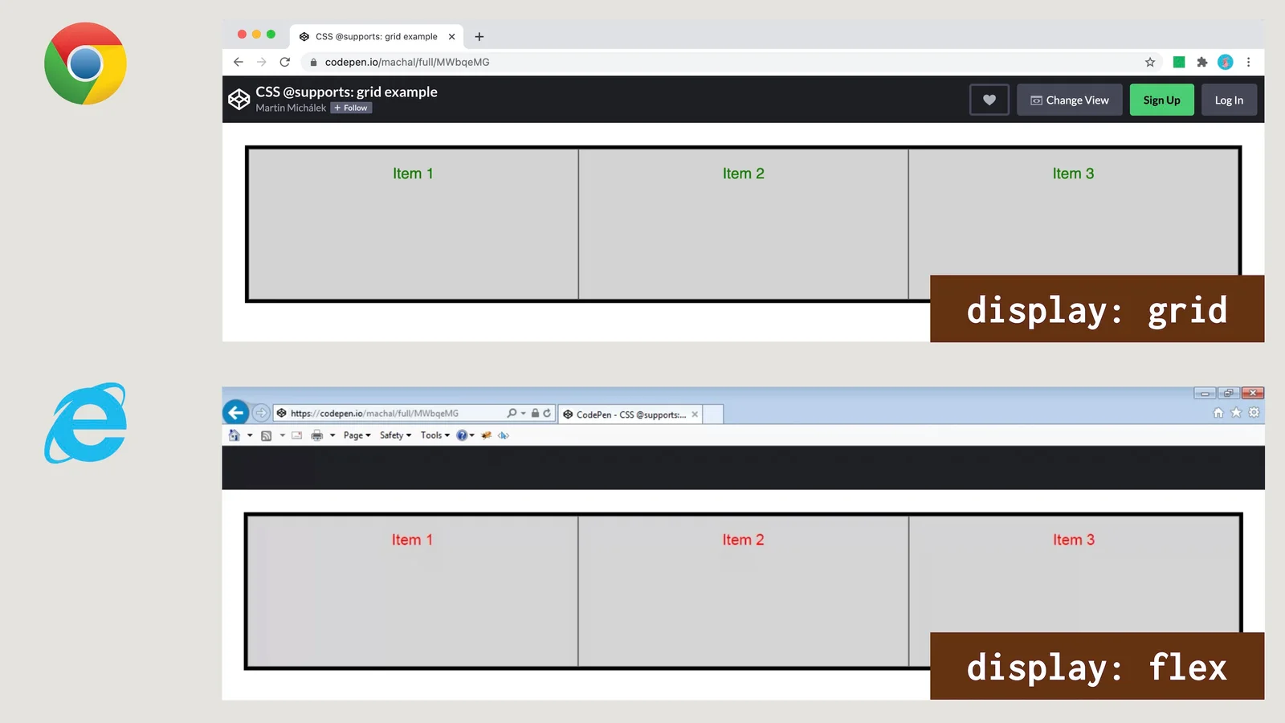This screenshot has height=723, width=1285.
Task: Click the Chrome profile avatar icon
Action: click(1225, 62)
